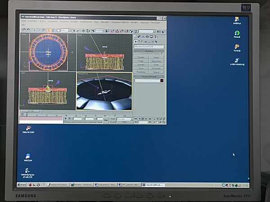
Task: Jump to last animation frame
Action: 150,119
